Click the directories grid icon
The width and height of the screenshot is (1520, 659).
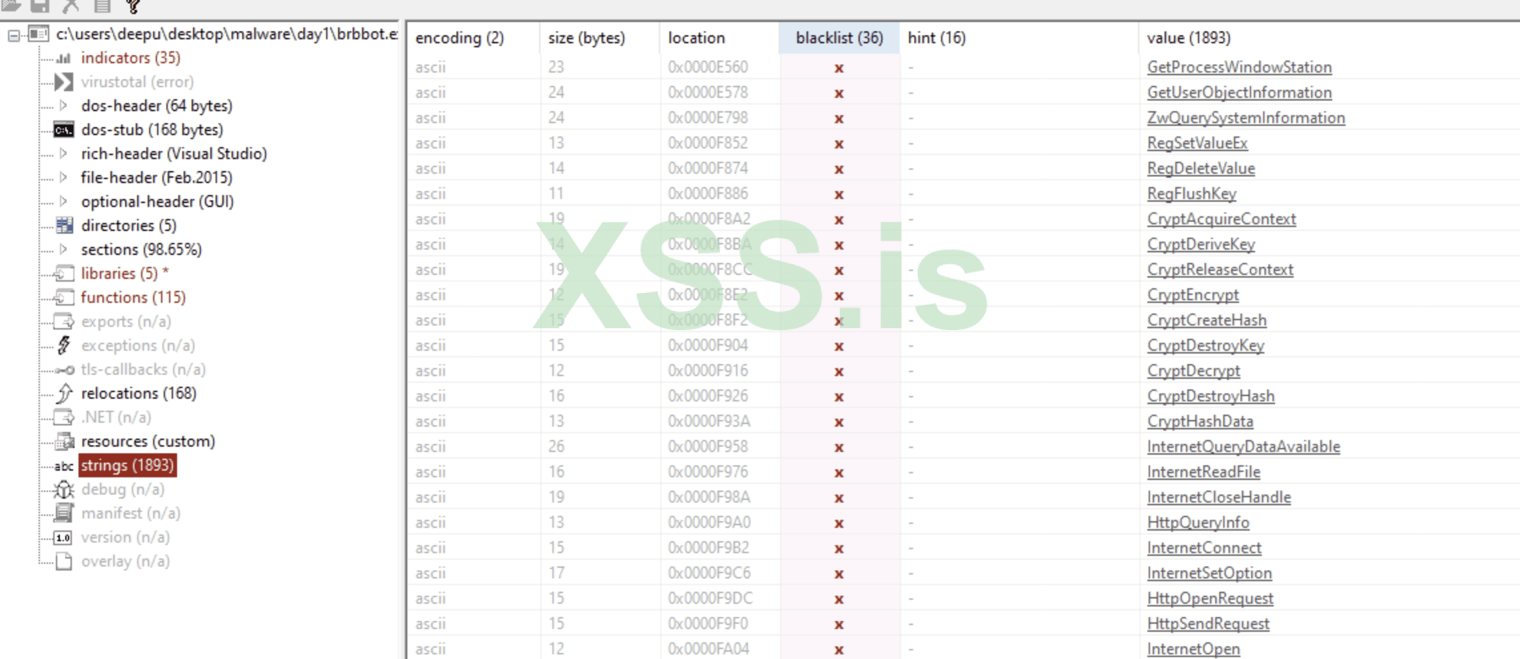64,226
